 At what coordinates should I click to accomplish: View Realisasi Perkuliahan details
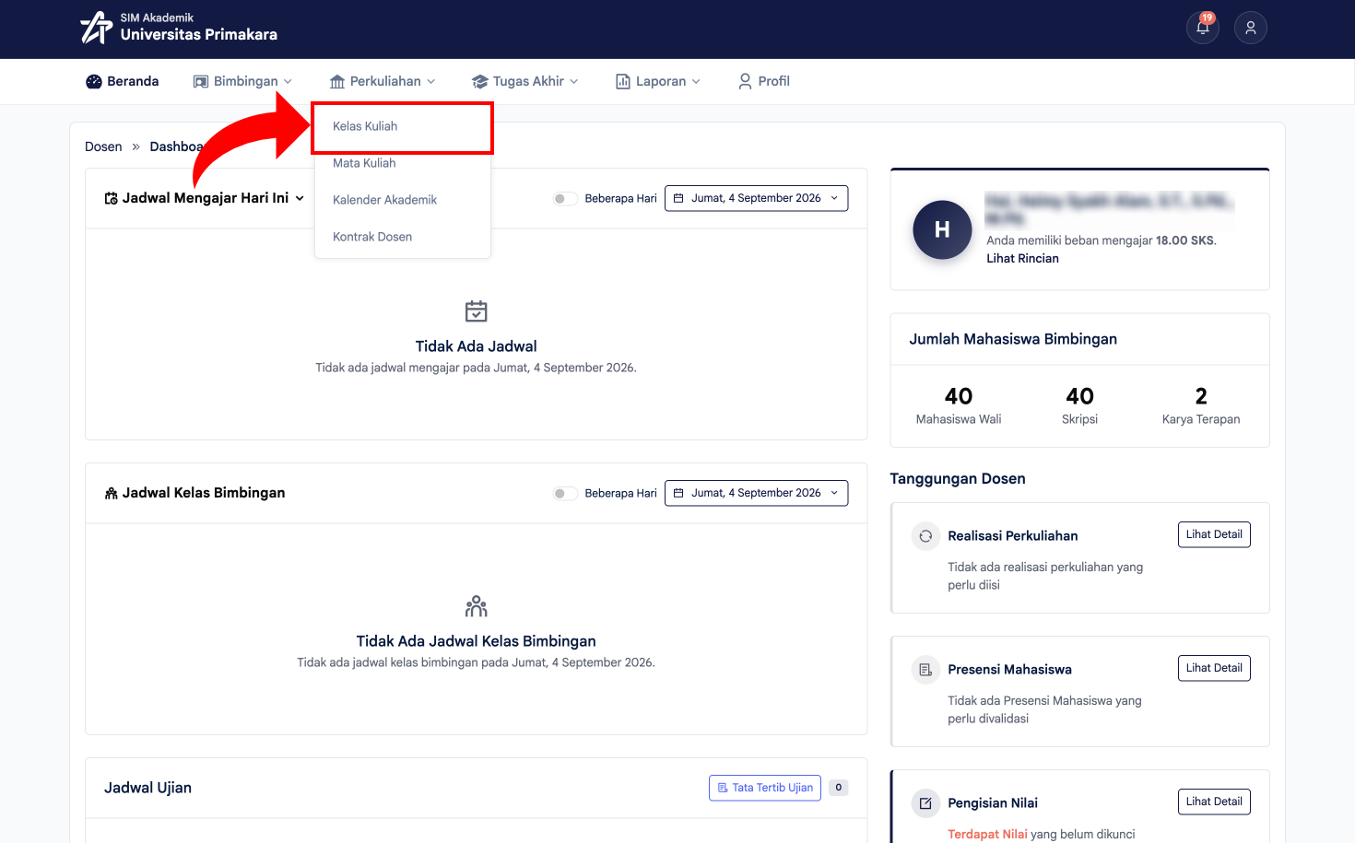(x=1214, y=534)
